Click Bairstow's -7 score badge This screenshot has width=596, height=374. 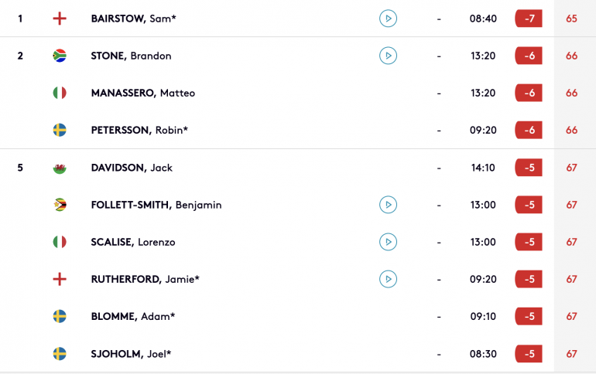[529, 19]
